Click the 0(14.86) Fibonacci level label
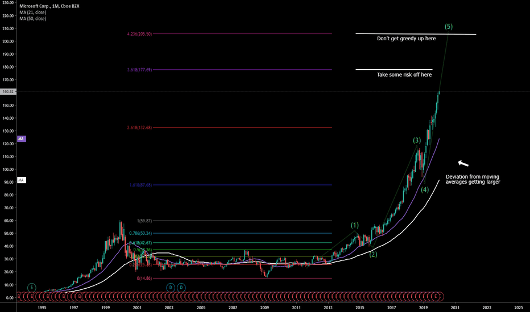Screen dimensions: 530x312 144,279
